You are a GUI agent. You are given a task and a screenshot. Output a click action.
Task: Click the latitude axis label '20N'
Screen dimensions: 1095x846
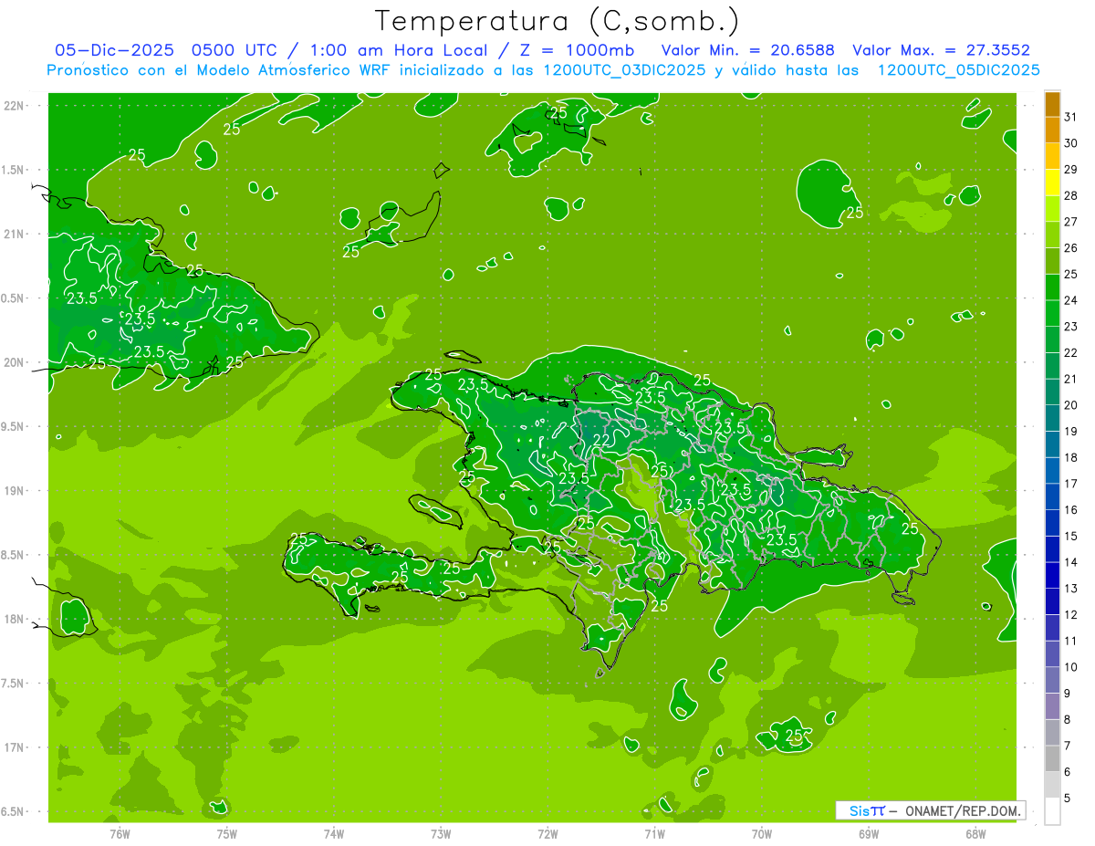pyautogui.click(x=15, y=362)
